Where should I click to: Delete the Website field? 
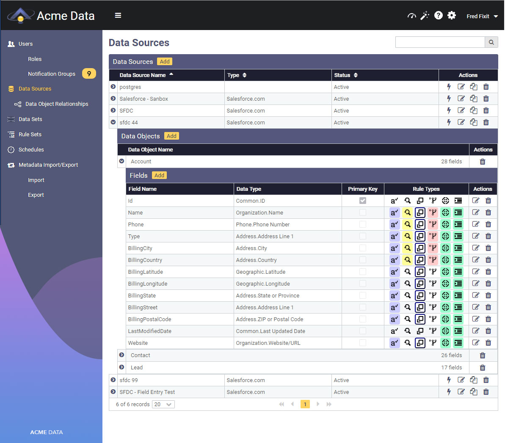tap(488, 343)
